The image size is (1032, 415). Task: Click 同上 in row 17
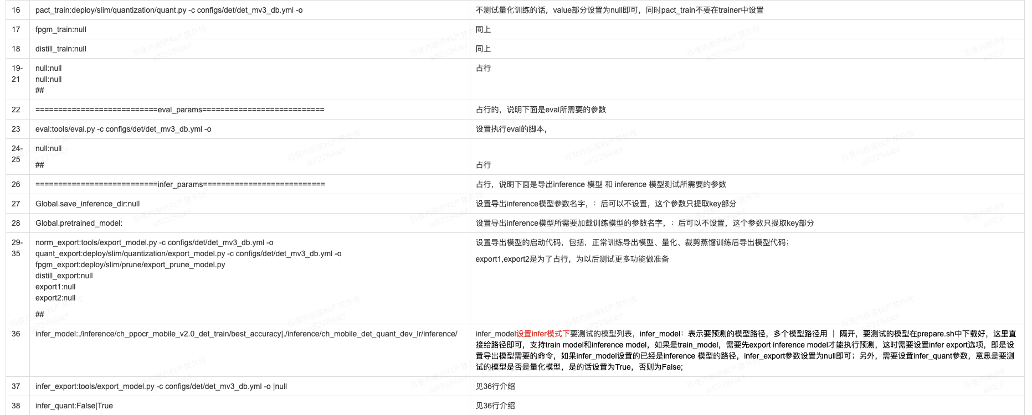tap(483, 29)
